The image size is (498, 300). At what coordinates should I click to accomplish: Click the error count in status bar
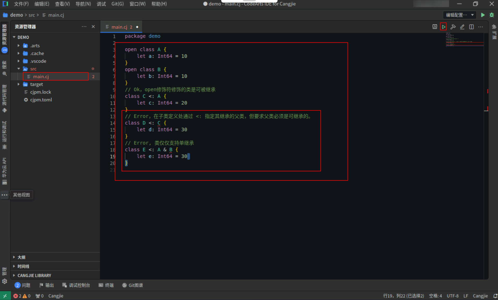[x=17, y=296]
